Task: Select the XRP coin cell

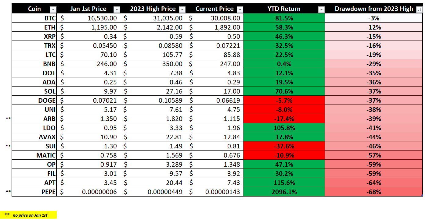Action: tap(34, 37)
